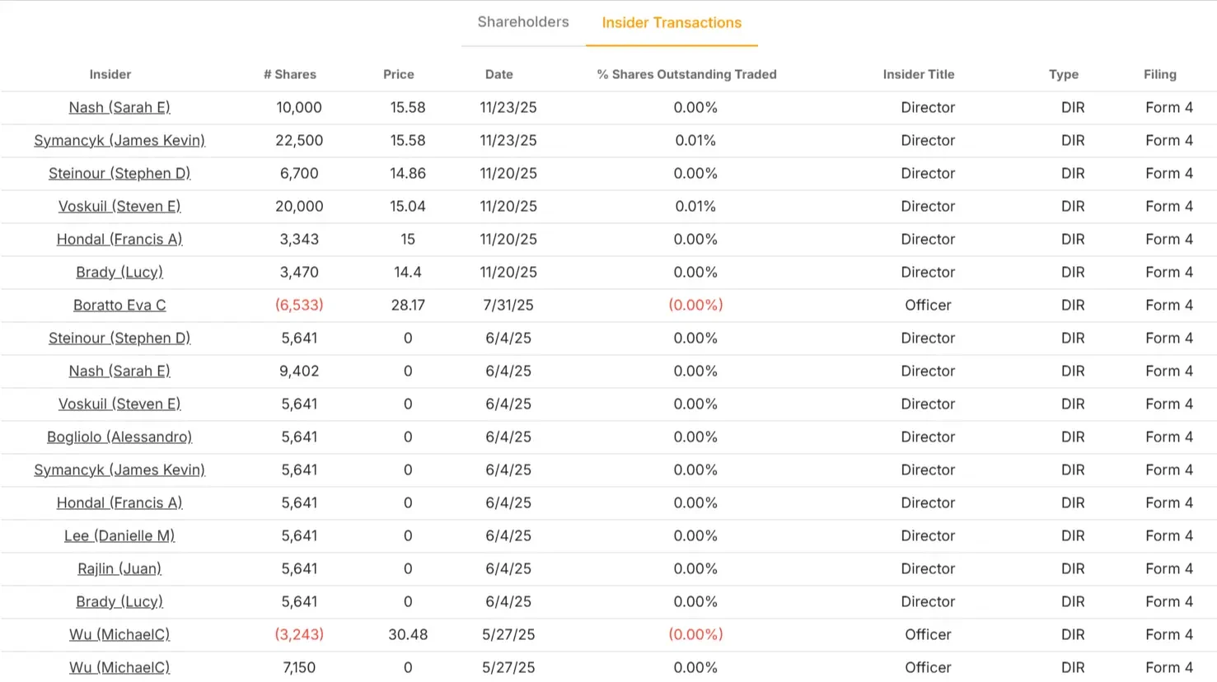Select the Insider Title column header
Viewport: 1217px width, 682px height.
point(918,74)
